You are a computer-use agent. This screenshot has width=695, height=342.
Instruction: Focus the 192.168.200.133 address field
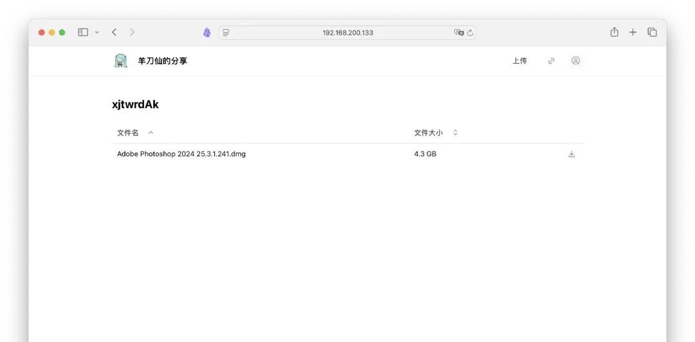347,33
